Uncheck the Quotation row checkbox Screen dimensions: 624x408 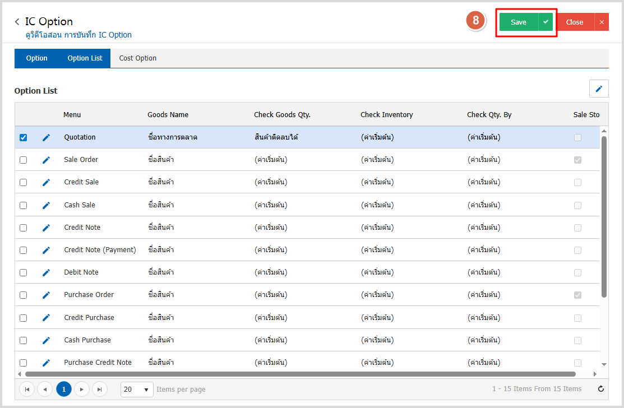[x=23, y=137]
